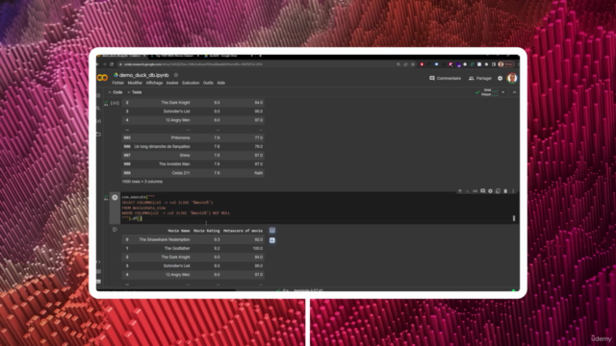Open Colab settings gear in header
This screenshot has width=616, height=346.
click(x=500, y=79)
